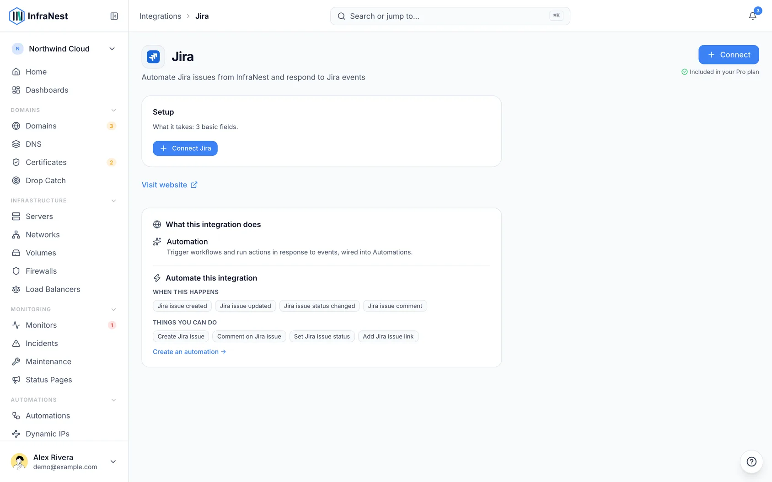Click the top-right Connect button

(x=729, y=54)
